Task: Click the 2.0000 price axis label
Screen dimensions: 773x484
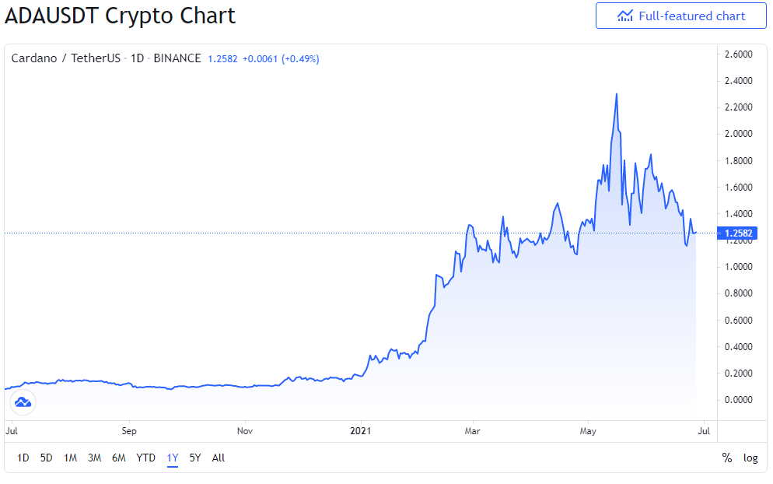Action: tap(739, 134)
